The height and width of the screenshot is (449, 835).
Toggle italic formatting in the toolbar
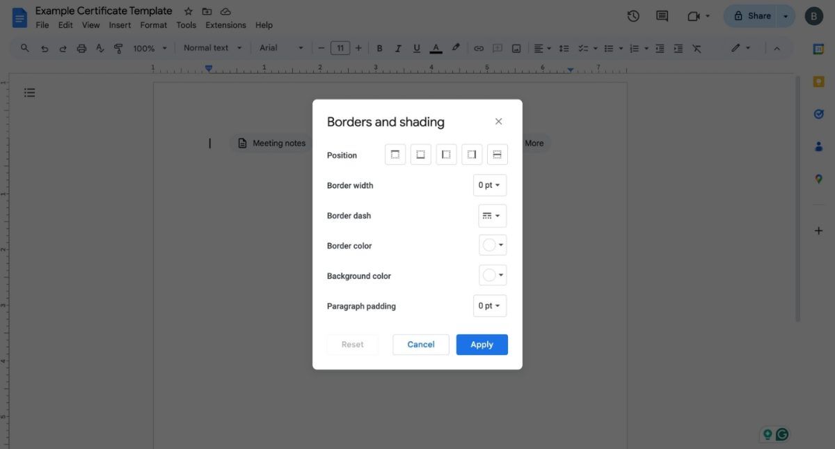(x=397, y=47)
